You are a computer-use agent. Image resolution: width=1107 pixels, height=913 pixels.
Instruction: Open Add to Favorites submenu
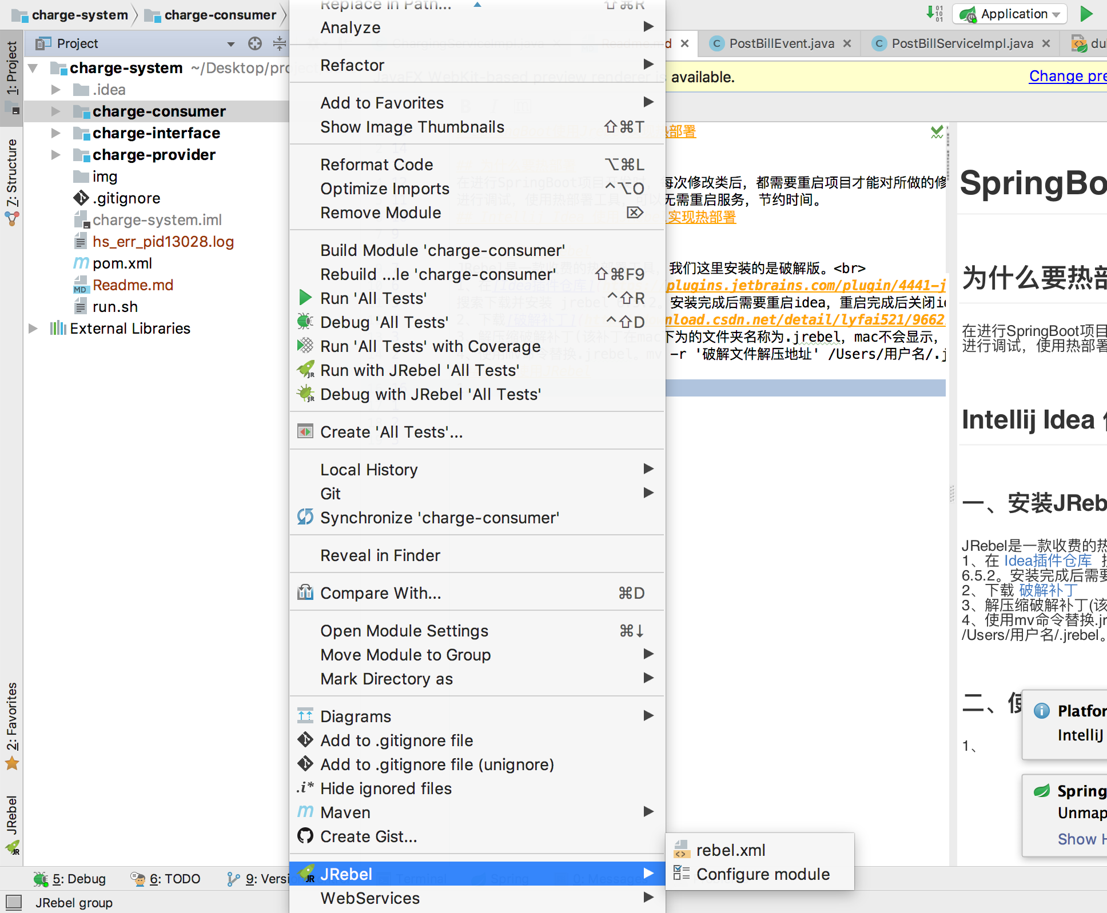pos(477,103)
